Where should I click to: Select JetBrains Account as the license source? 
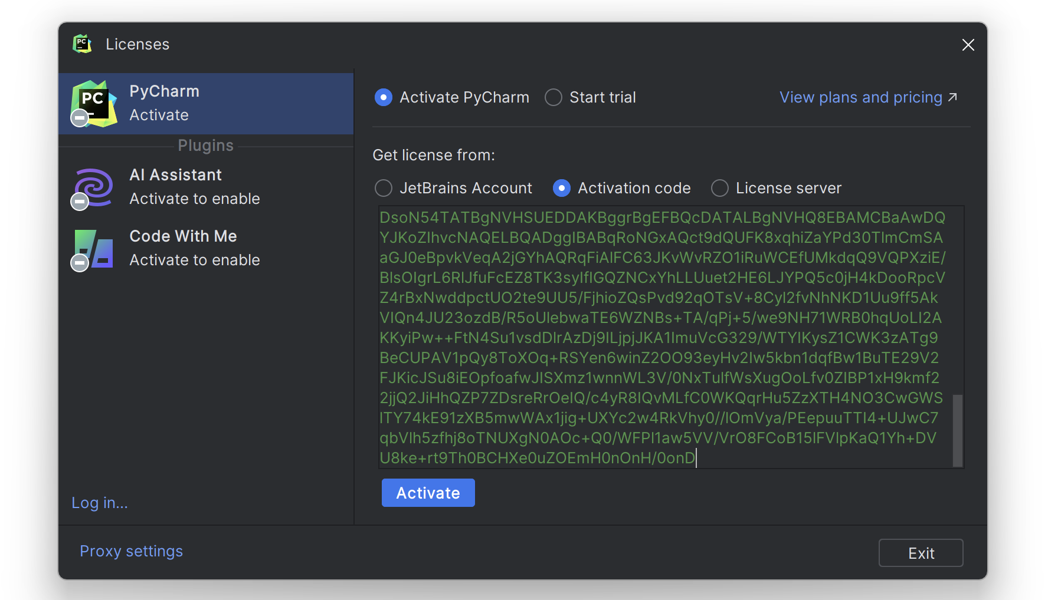(x=384, y=188)
